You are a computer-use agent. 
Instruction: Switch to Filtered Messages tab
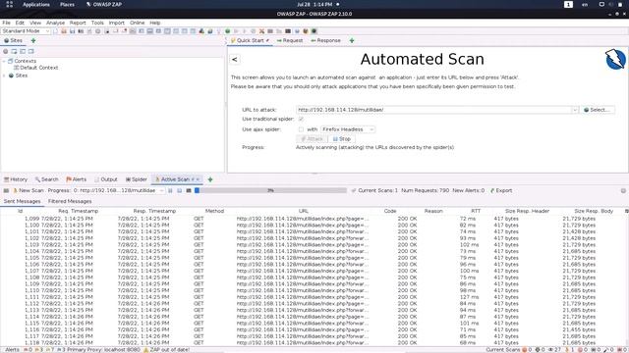[x=70, y=201]
